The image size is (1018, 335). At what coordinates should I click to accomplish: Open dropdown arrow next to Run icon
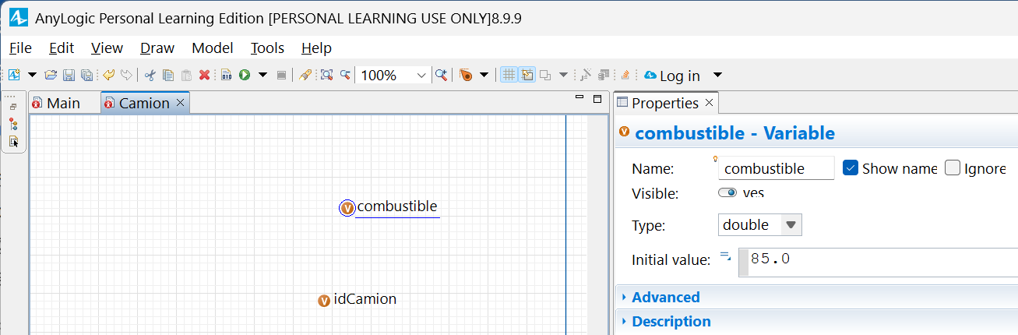click(262, 75)
